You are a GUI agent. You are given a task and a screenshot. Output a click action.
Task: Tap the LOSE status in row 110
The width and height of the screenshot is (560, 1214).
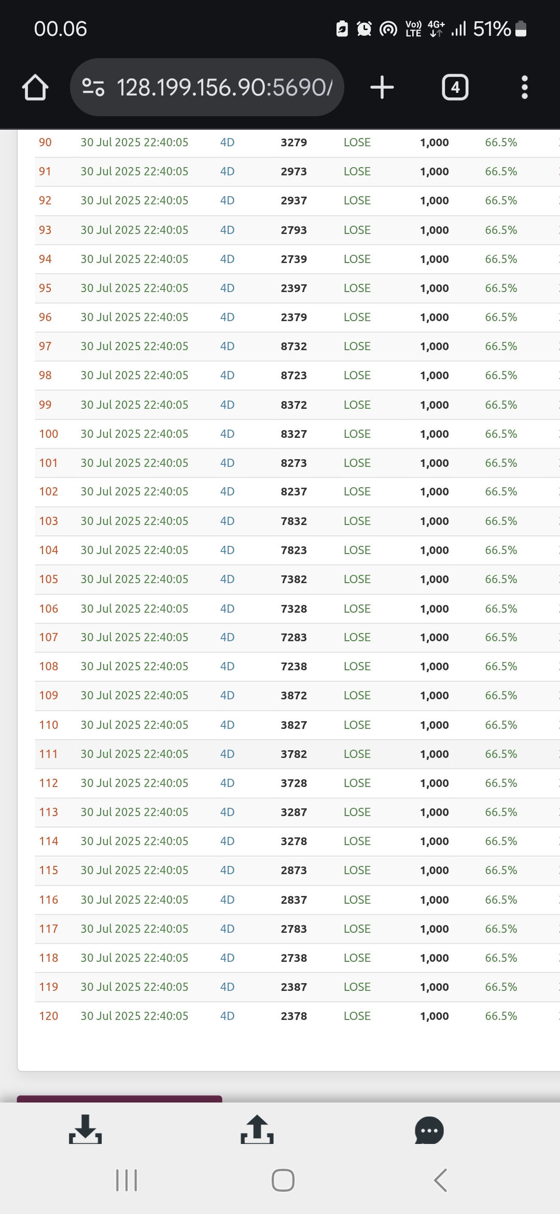pyautogui.click(x=357, y=725)
